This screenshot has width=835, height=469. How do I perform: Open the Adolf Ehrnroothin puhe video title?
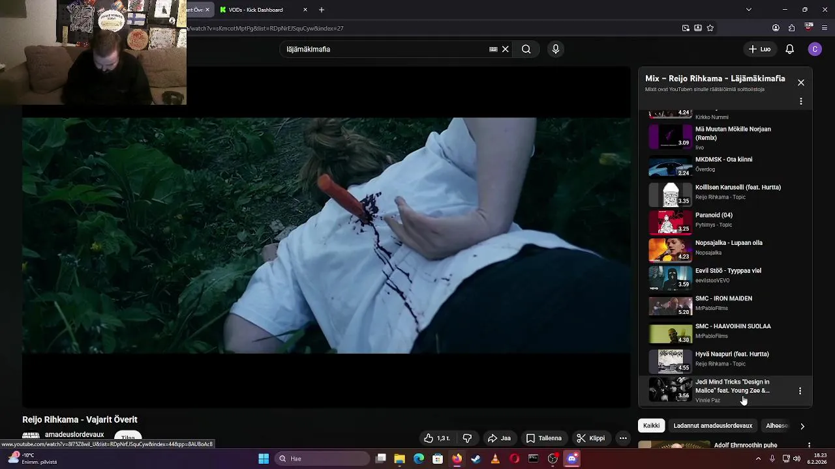(x=746, y=446)
